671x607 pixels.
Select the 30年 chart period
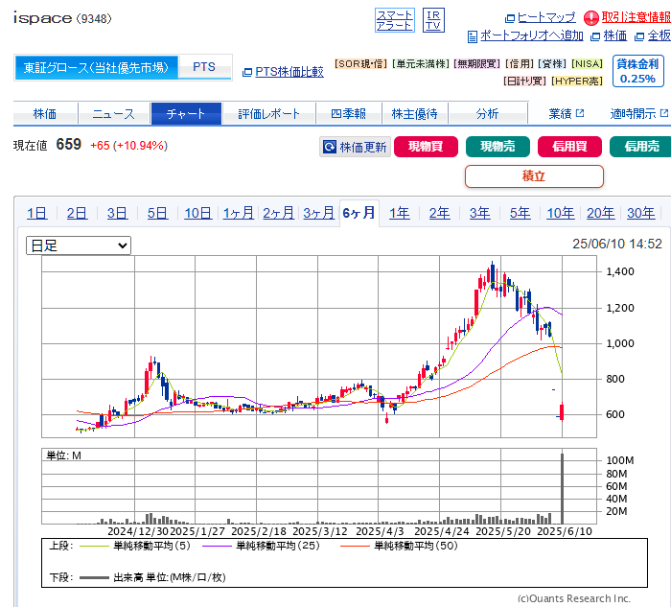[x=641, y=213]
